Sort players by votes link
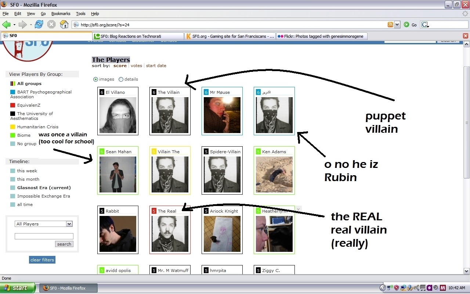The height and width of the screenshot is (294, 470). pyautogui.click(x=136, y=66)
